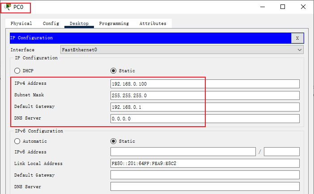Go to the Attributes tab

153,23
